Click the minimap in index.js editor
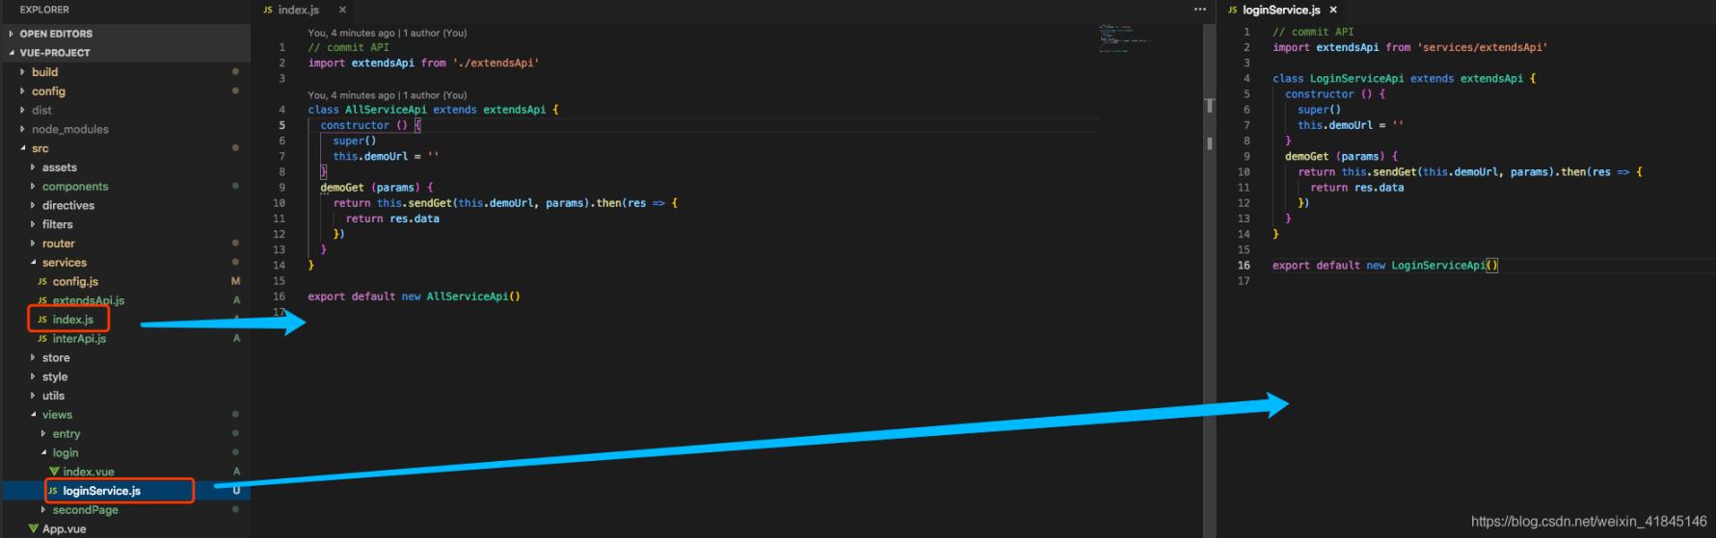 click(x=1123, y=38)
